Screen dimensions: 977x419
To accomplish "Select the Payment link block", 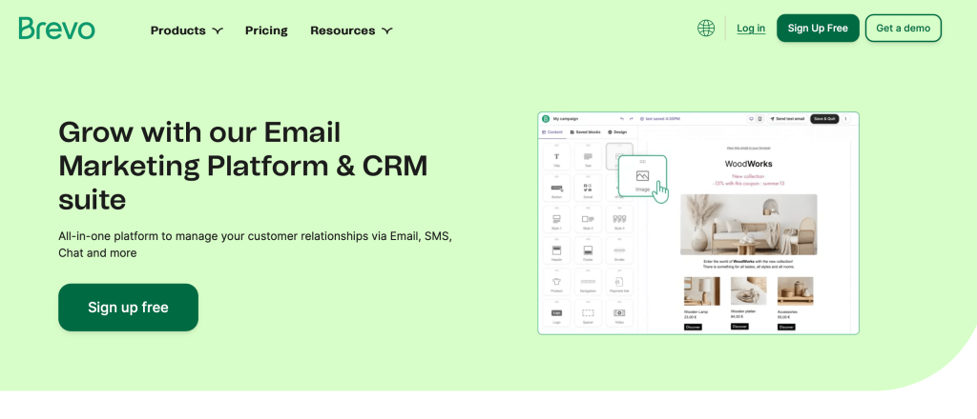I will point(619,282).
